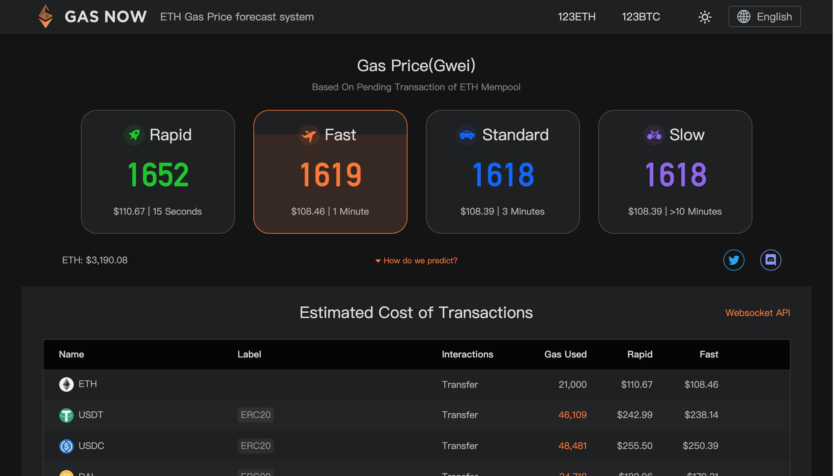Select the Rapid 1652 gas price card

pyautogui.click(x=158, y=172)
